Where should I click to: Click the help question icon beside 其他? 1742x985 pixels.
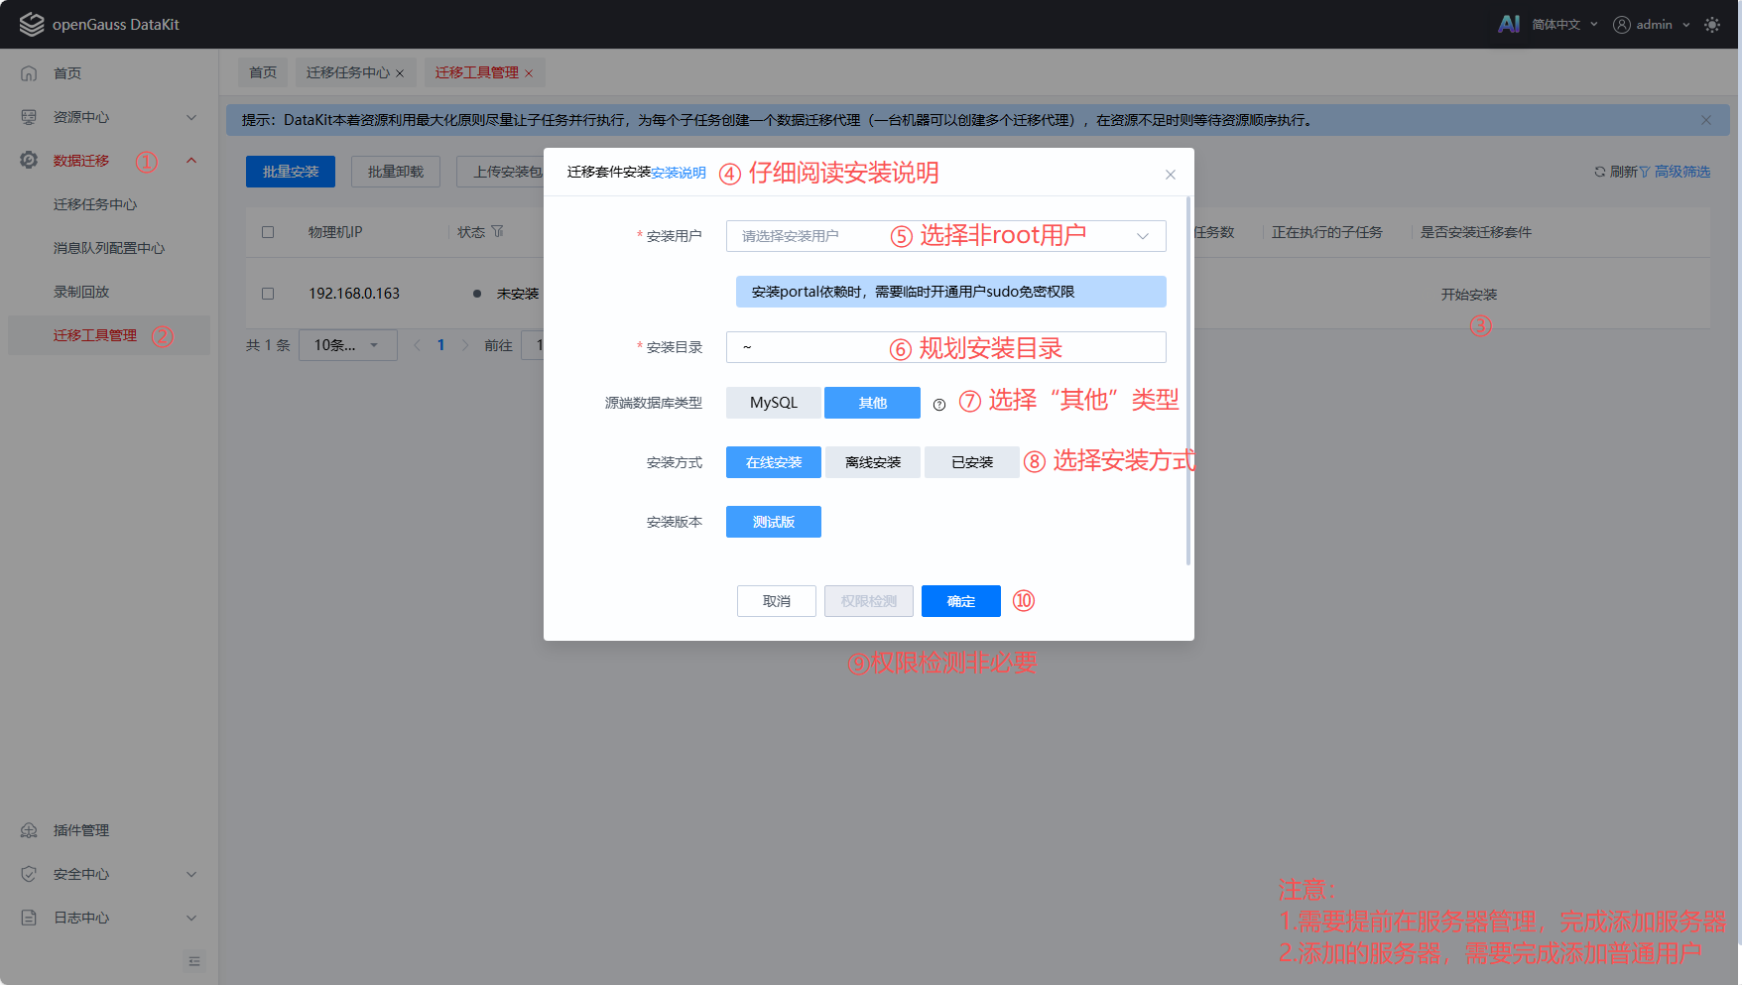(x=939, y=404)
